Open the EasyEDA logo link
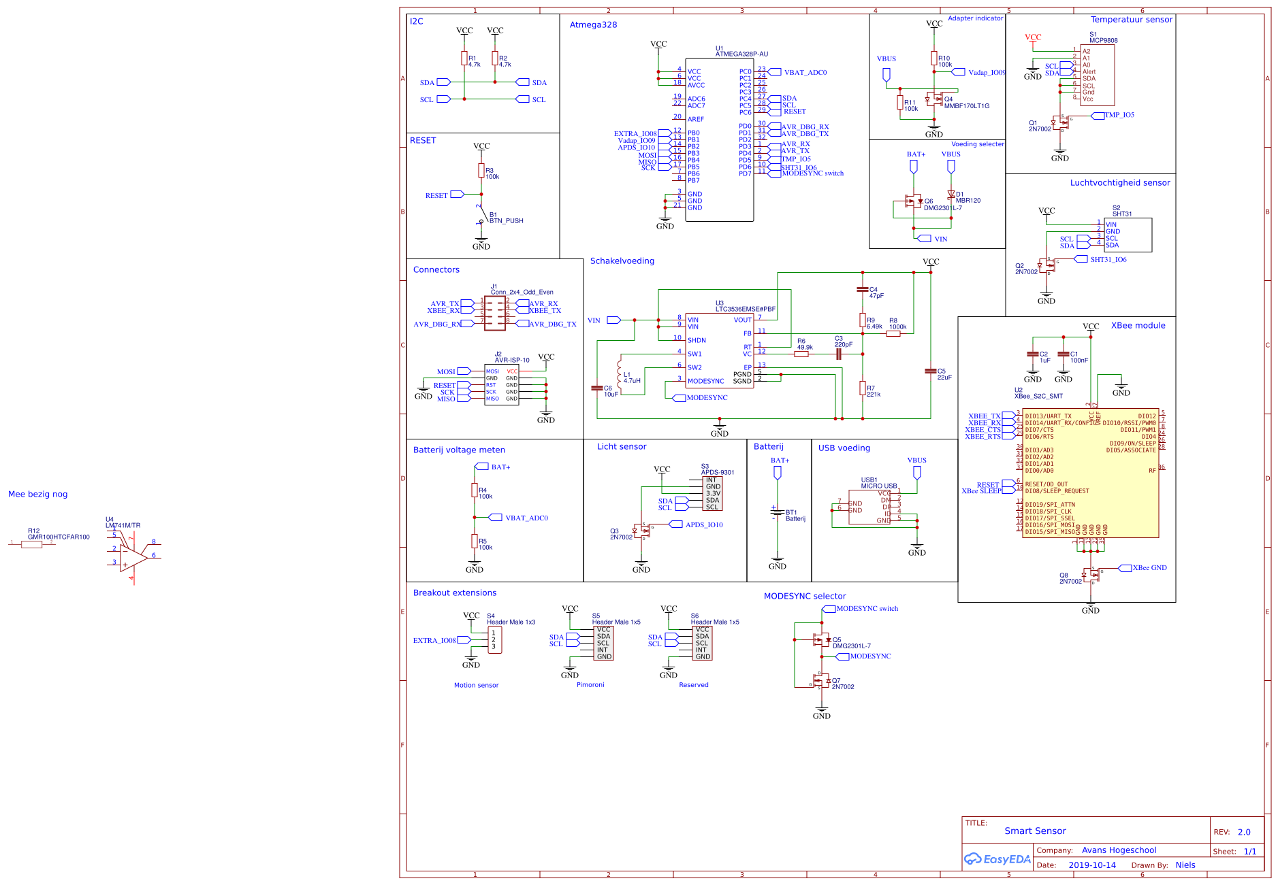Viewport: 1278px width, 885px height. [x=996, y=859]
